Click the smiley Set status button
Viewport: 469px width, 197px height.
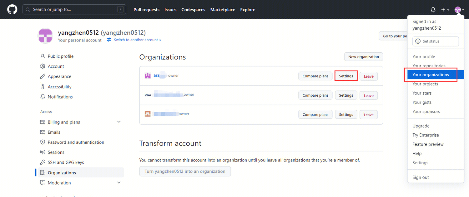[435, 41]
